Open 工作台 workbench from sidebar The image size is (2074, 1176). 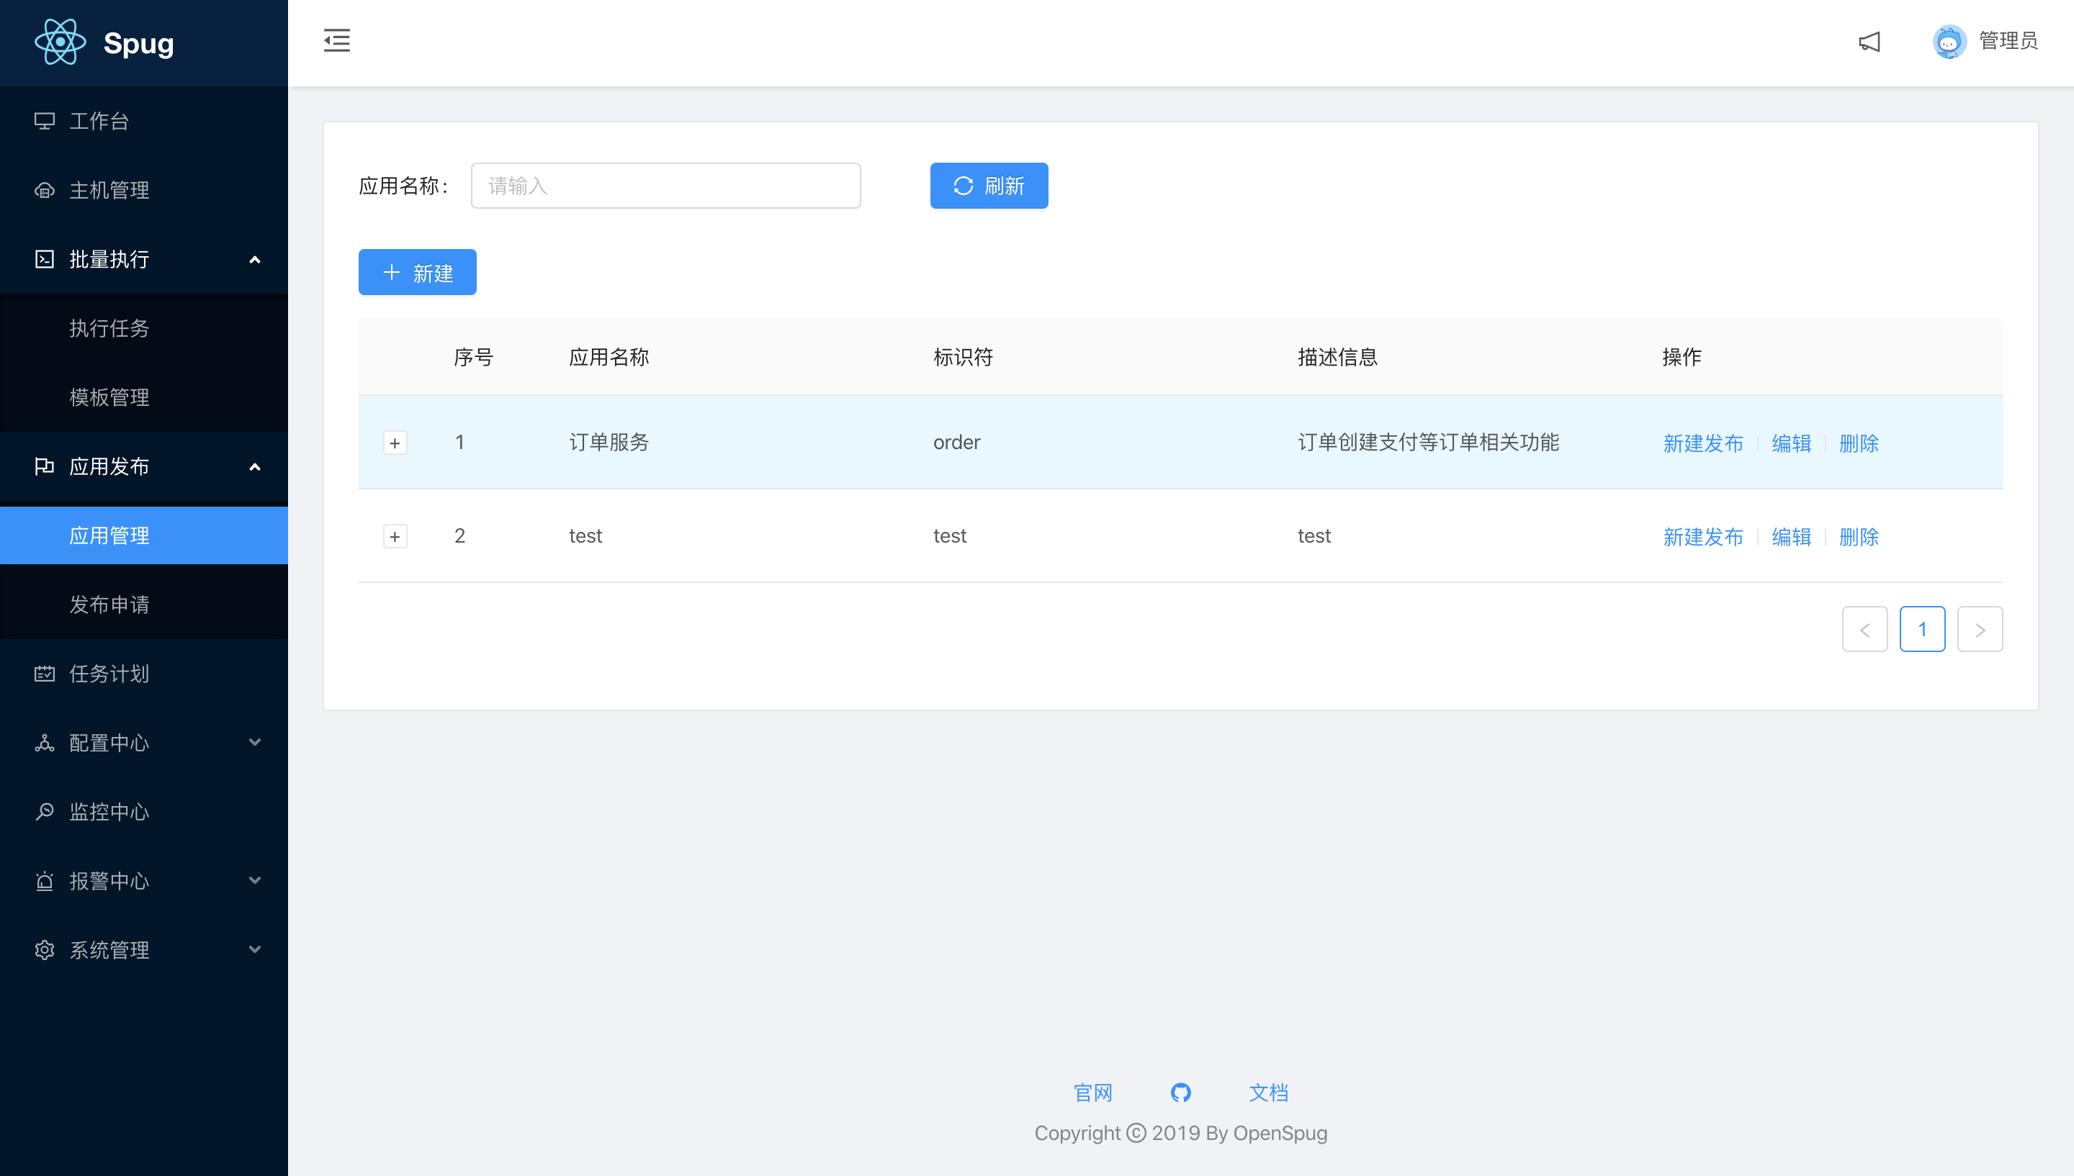point(99,121)
